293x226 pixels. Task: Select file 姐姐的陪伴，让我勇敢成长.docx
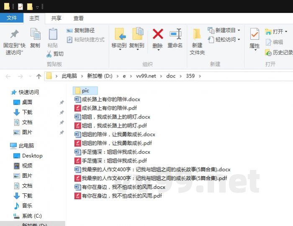click(115, 134)
